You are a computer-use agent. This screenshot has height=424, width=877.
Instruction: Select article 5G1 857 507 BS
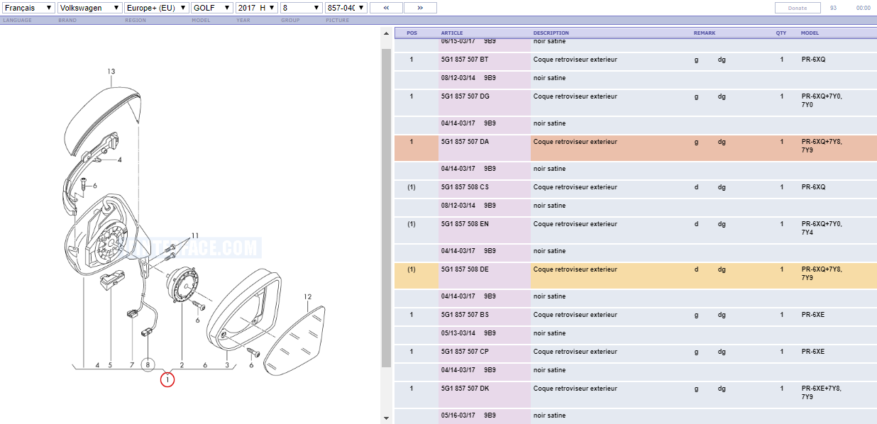coord(465,315)
